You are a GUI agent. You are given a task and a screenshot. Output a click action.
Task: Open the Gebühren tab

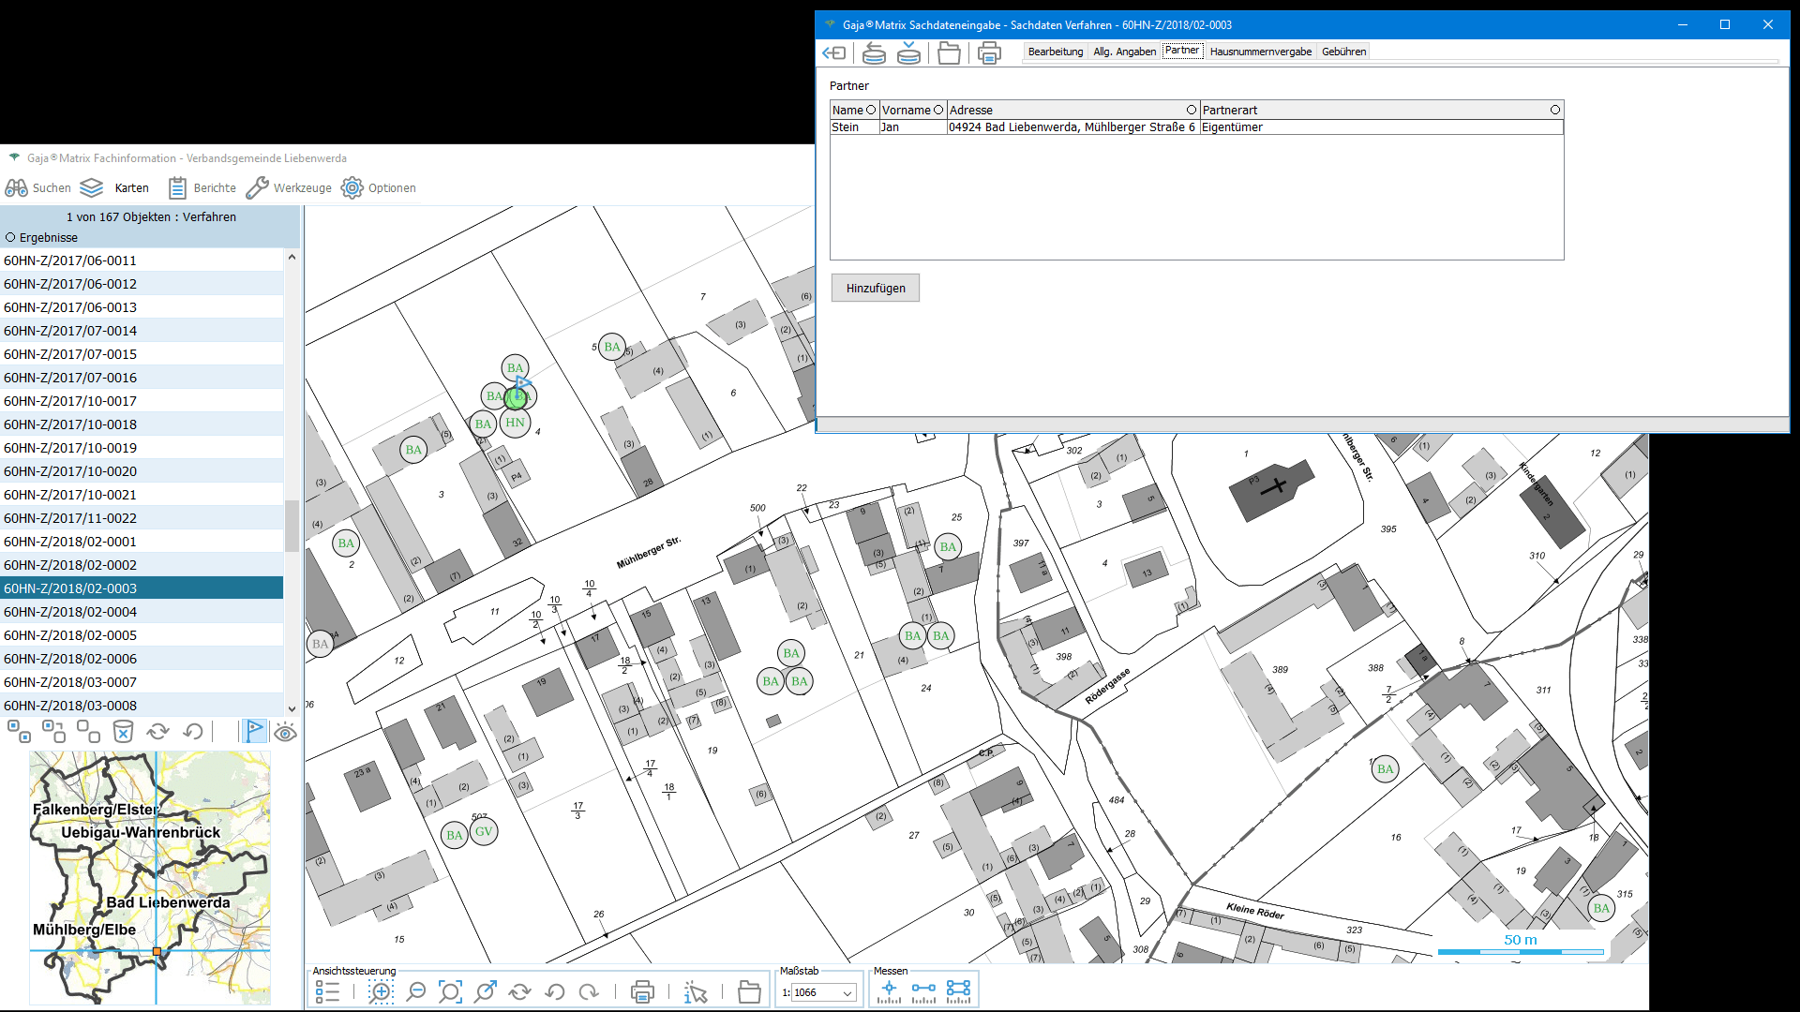pyautogui.click(x=1343, y=52)
